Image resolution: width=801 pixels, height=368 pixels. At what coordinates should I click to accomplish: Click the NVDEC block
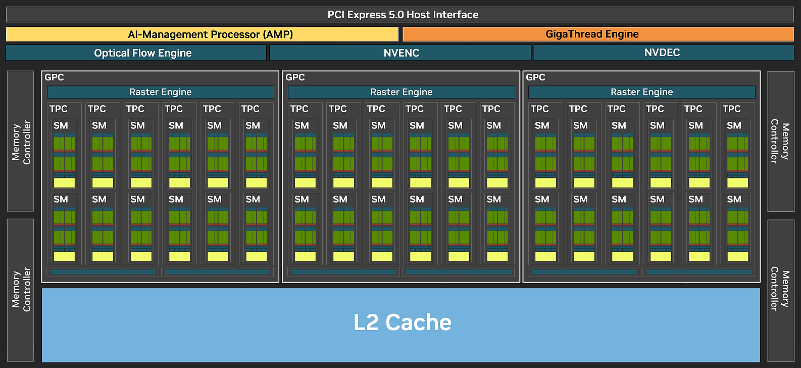pyautogui.click(x=664, y=53)
